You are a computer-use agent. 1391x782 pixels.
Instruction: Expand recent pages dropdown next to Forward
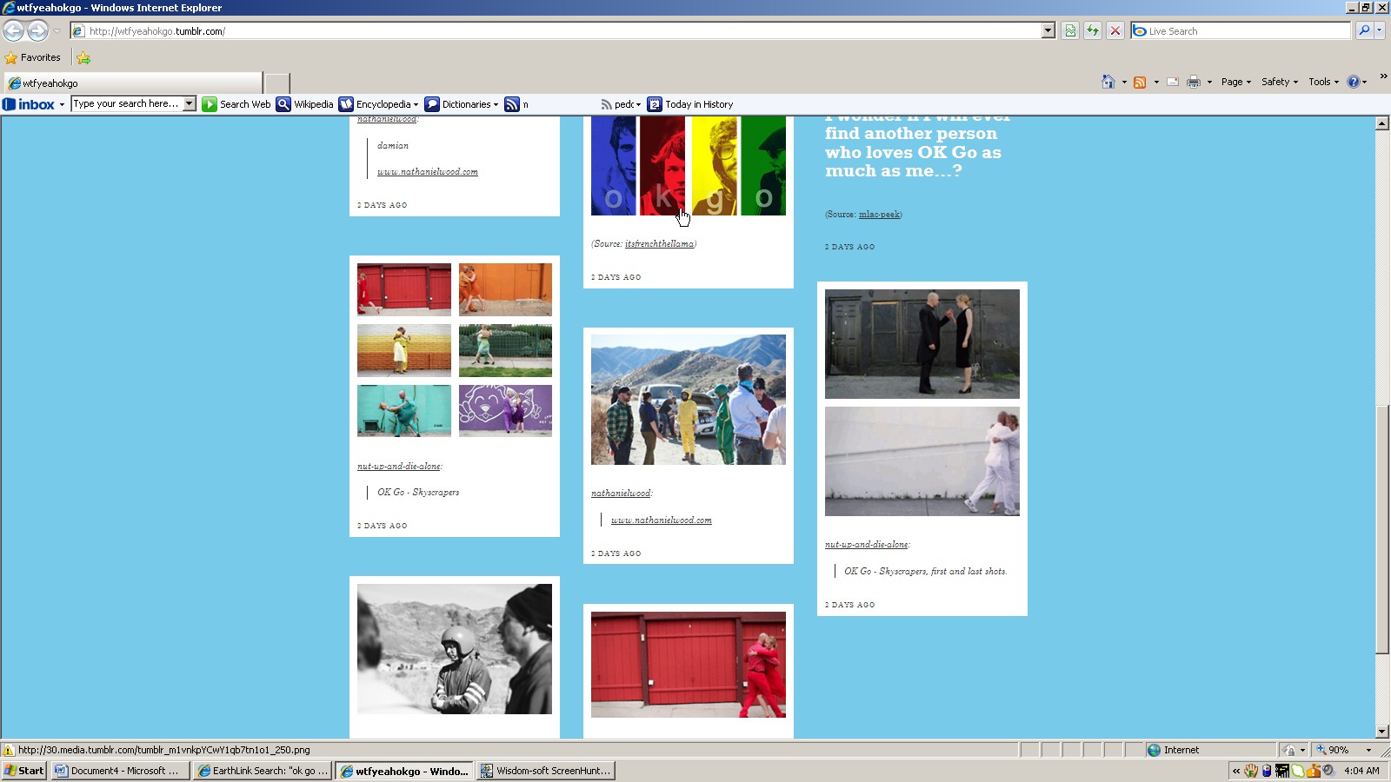57,31
